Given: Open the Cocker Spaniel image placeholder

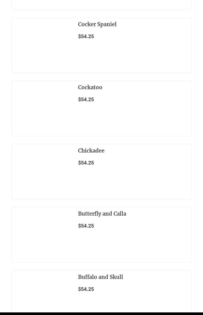Looking at the screenshot, I should click(x=43, y=45).
